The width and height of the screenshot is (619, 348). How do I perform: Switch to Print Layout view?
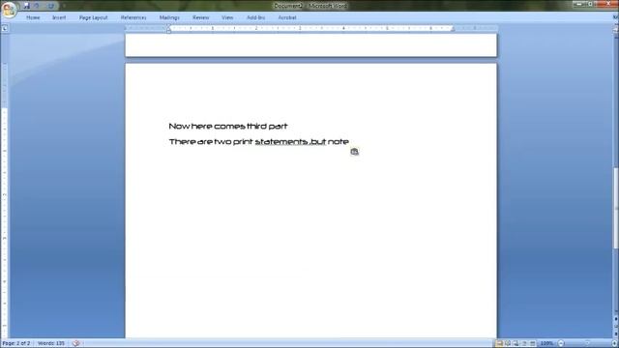(499, 344)
